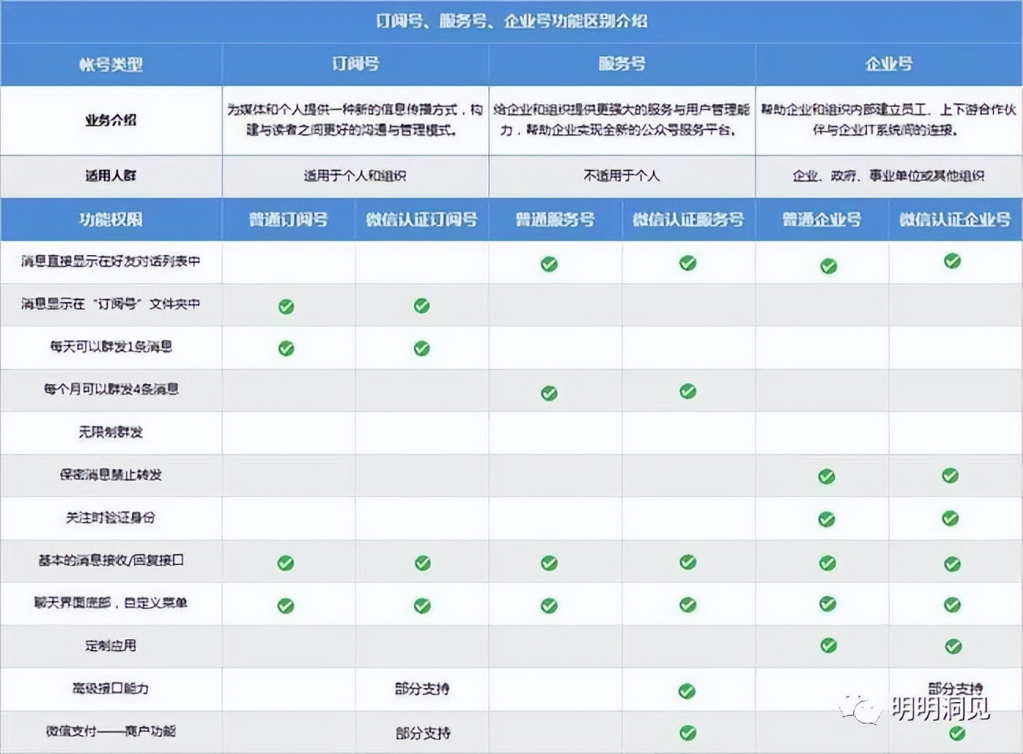The width and height of the screenshot is (1023, 754).
Task: Click the 普通服务号 checkmark for 自定义菜单
Action: tap(548, 604)
